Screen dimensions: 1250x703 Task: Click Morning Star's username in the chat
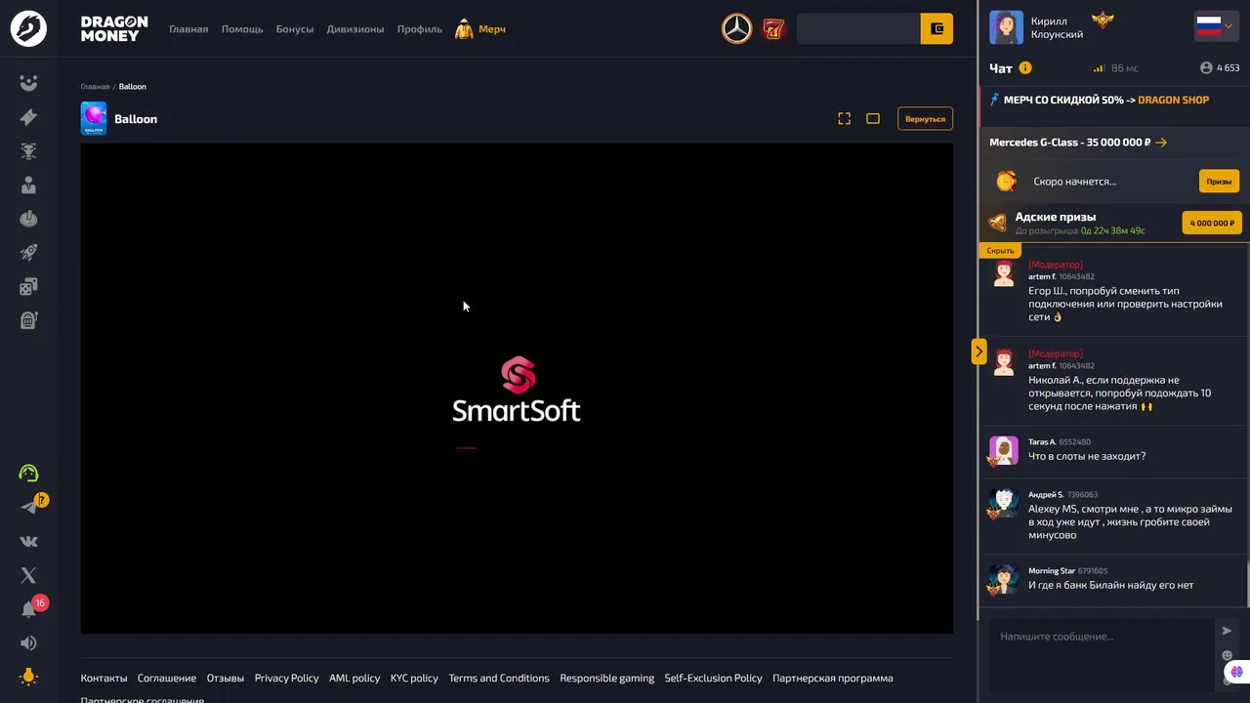pos(1051,571)
